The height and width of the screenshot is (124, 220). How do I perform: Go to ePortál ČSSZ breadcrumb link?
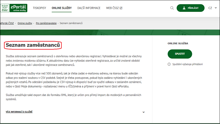(7, 23)
